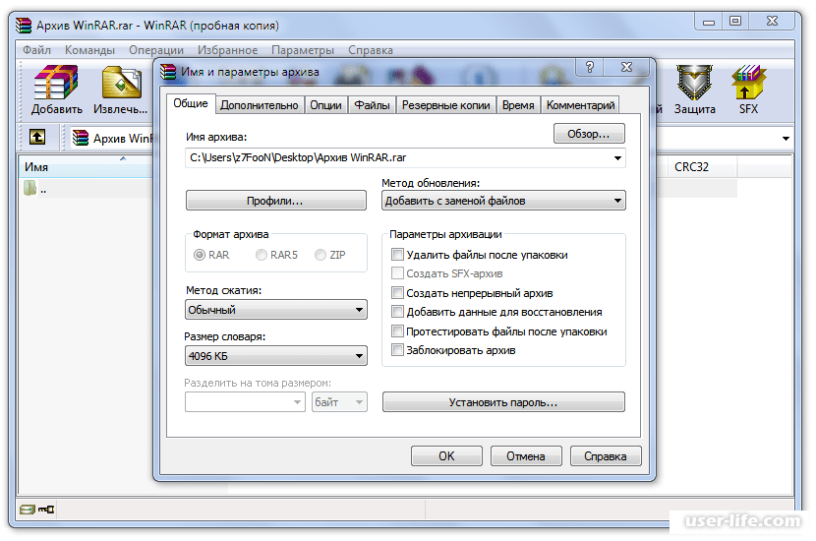Click the Профили... button
The width and height of the screenshot is (816, 541).
[276, 201]
